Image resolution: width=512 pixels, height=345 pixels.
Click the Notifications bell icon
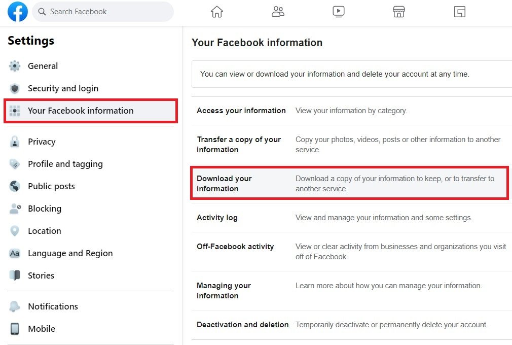15,306
